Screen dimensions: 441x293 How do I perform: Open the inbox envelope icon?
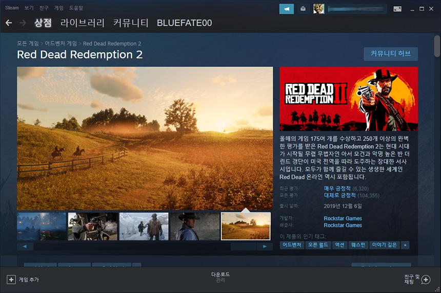click(303, 9)
